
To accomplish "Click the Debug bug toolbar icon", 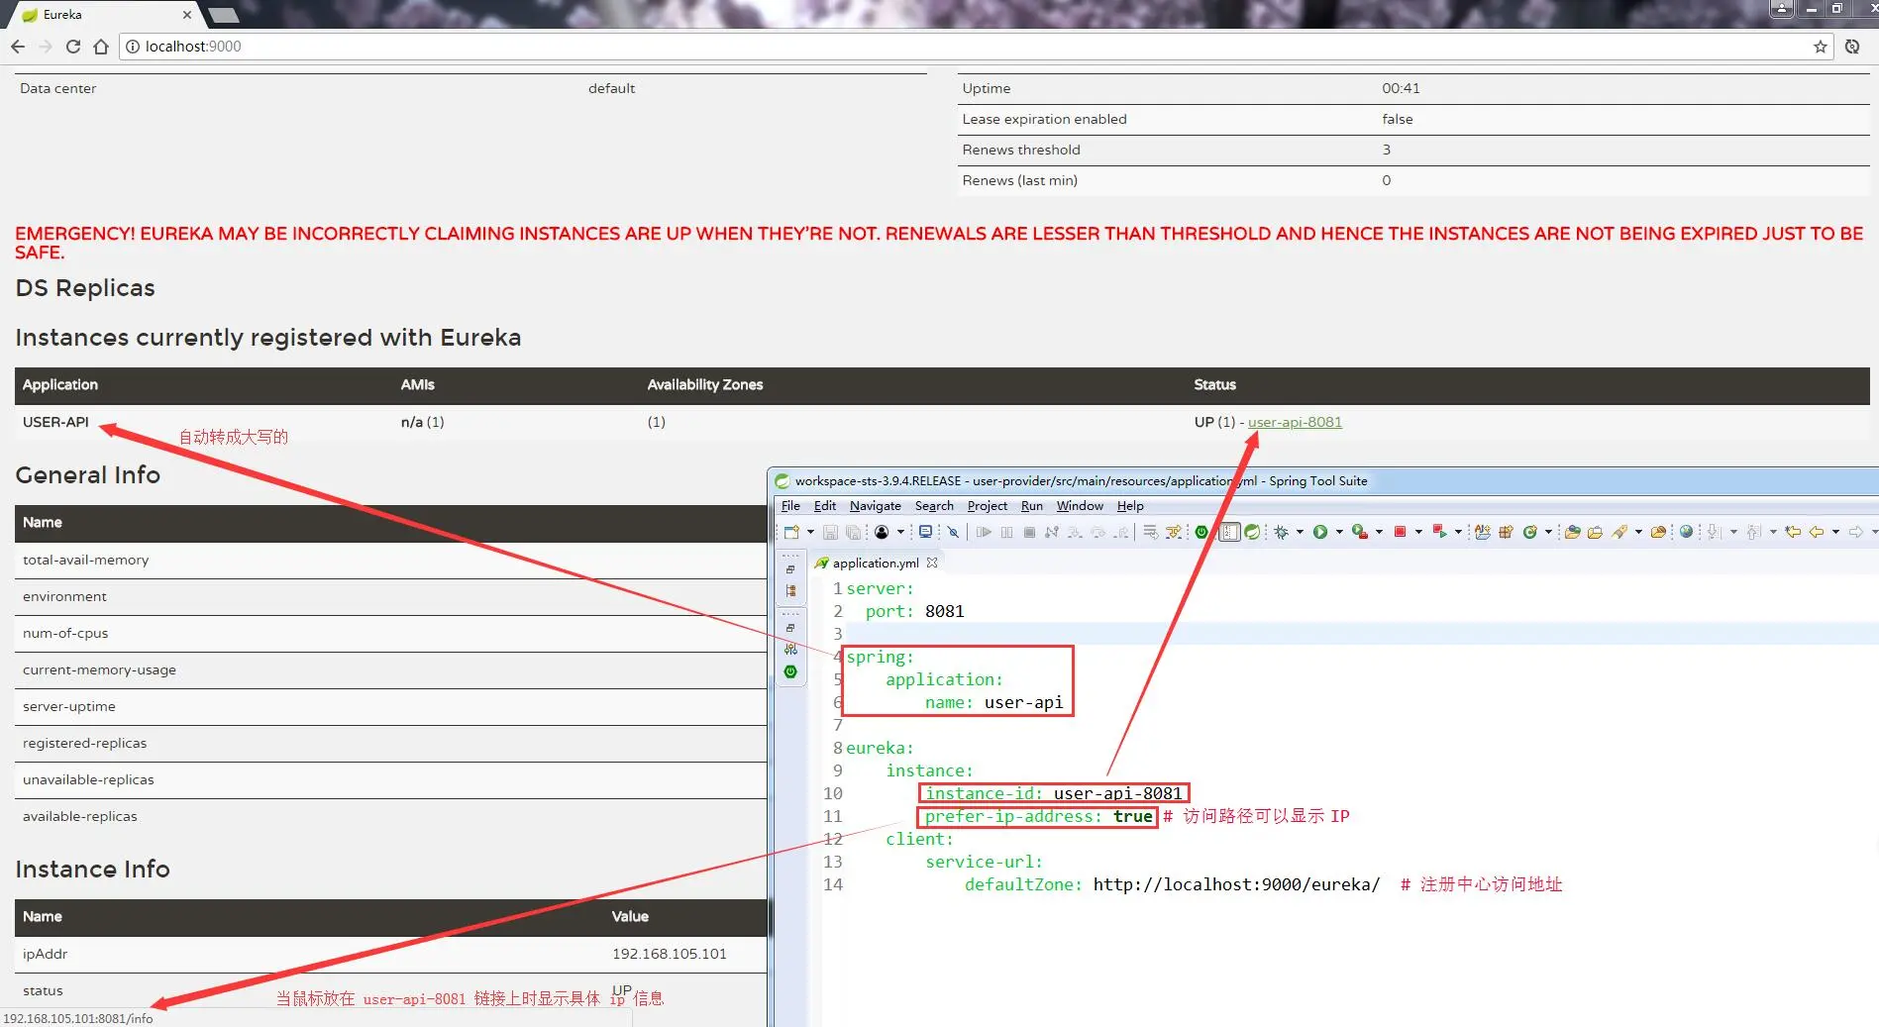I will tap(1281, 532).
